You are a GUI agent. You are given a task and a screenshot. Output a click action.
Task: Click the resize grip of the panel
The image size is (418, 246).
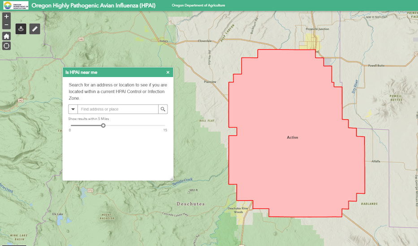tap(171, 178)
